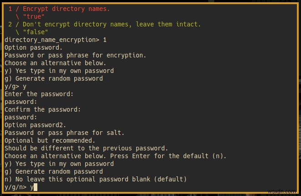This screenshot has width=301, height=196.
Task: Click the red "Encrypt directory names" option line
Action: click(x=63, y=9)
